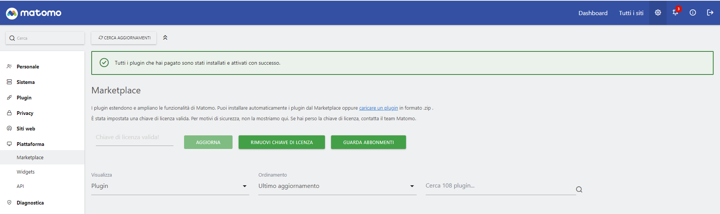720x214 pixels.
Task: Click the Plugin rocket icon
Action: tap(9, 98)
